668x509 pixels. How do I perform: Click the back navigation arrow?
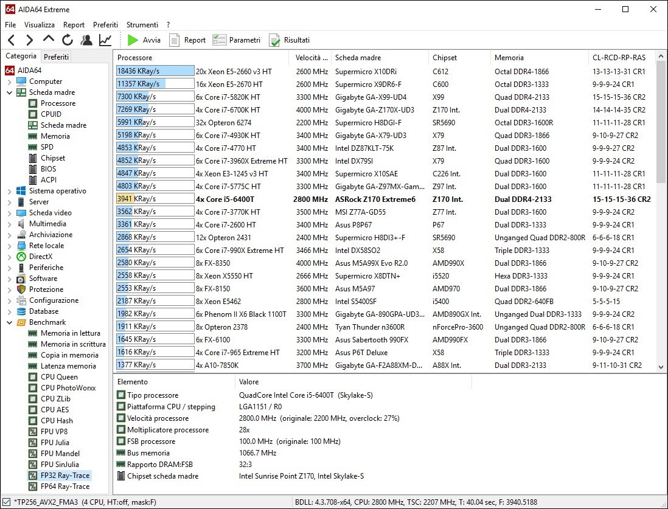(11, 40)
